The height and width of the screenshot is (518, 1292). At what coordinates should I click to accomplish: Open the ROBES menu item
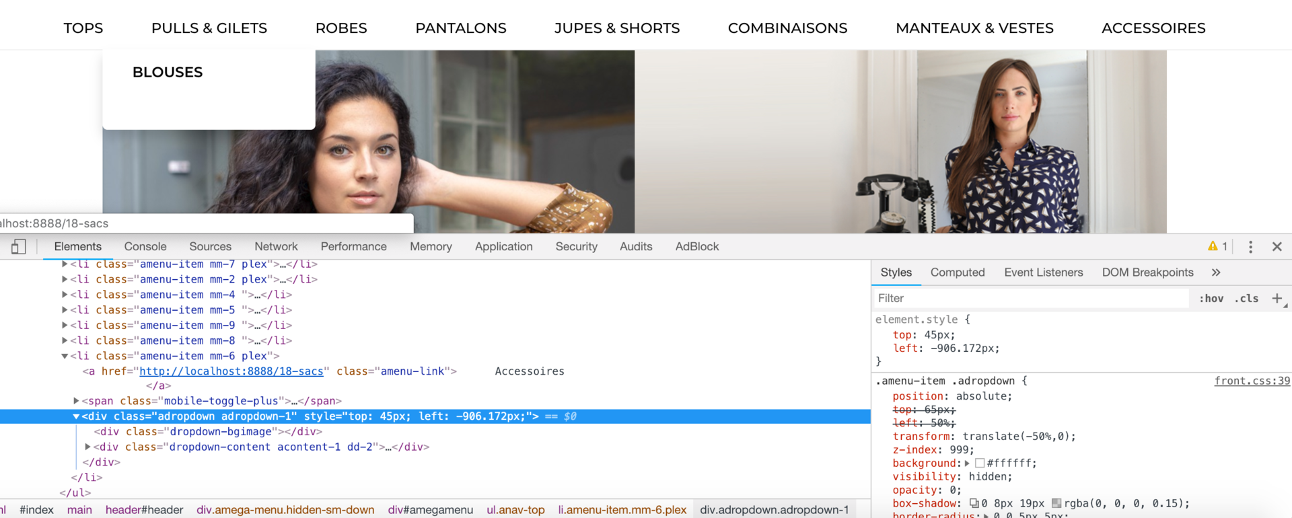click(x=341, y=28)
